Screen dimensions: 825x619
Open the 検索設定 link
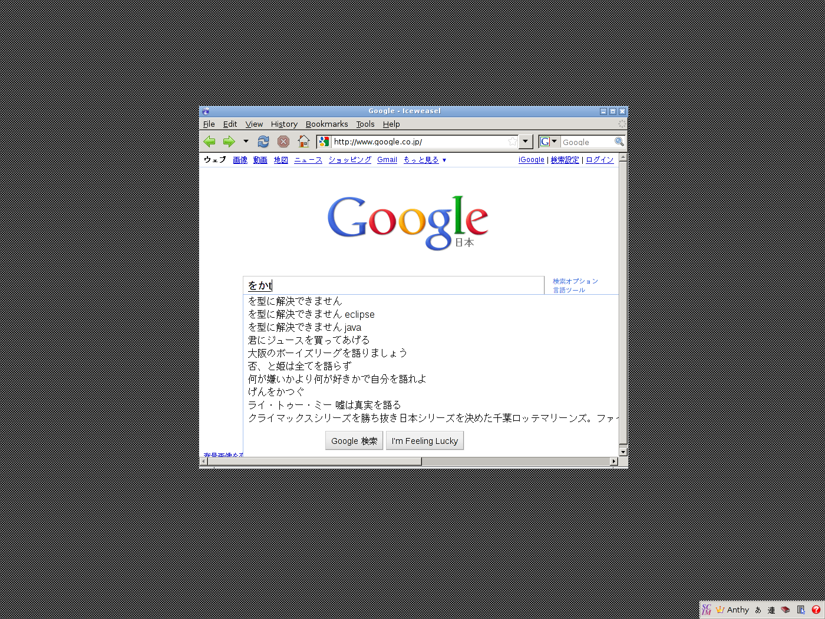click(565, 160)
